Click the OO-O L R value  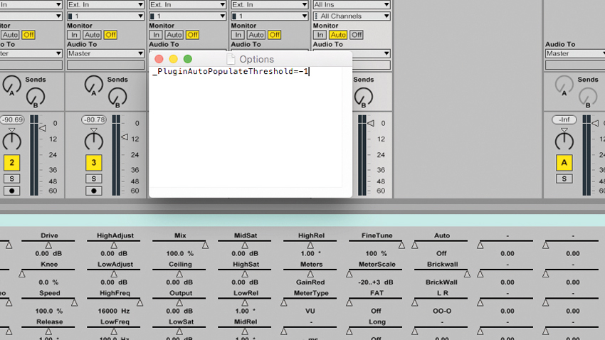click(x=442, y=311)
